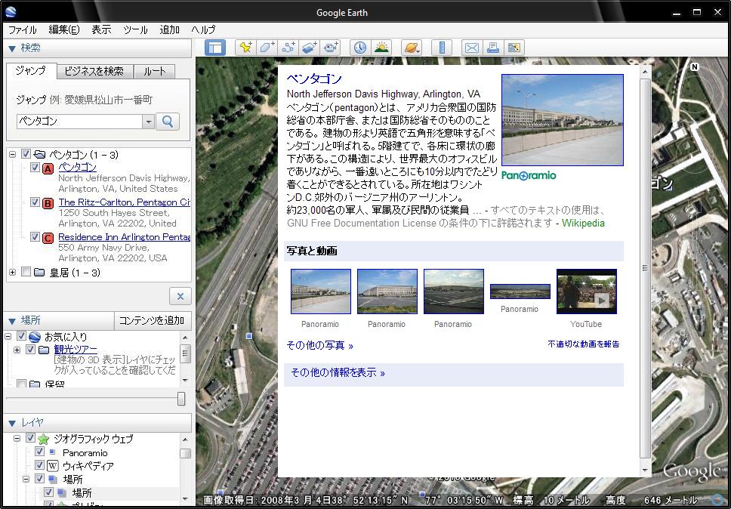Screen dimensions: 731x509
Task: Play the YouTube video thumbnail
Action: (x=587, y=292)
